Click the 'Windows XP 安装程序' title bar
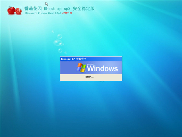This screenshot has height=137, width=182. coord(91,59)
